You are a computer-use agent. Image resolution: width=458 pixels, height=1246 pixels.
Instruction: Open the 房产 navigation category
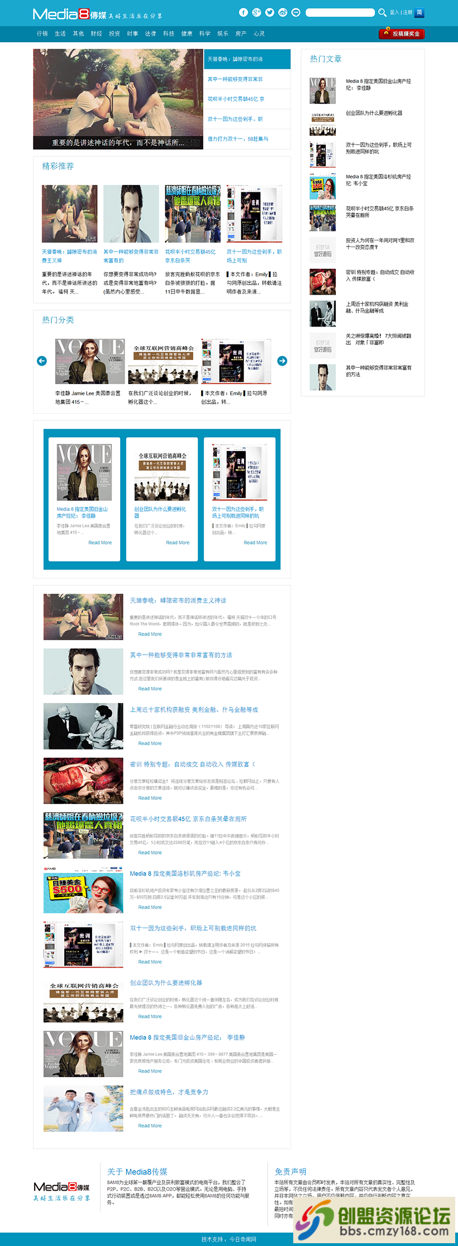(241, 34)
